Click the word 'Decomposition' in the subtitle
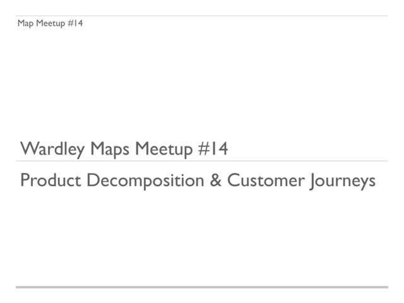The image size is (404, 303). pos(145,181)
